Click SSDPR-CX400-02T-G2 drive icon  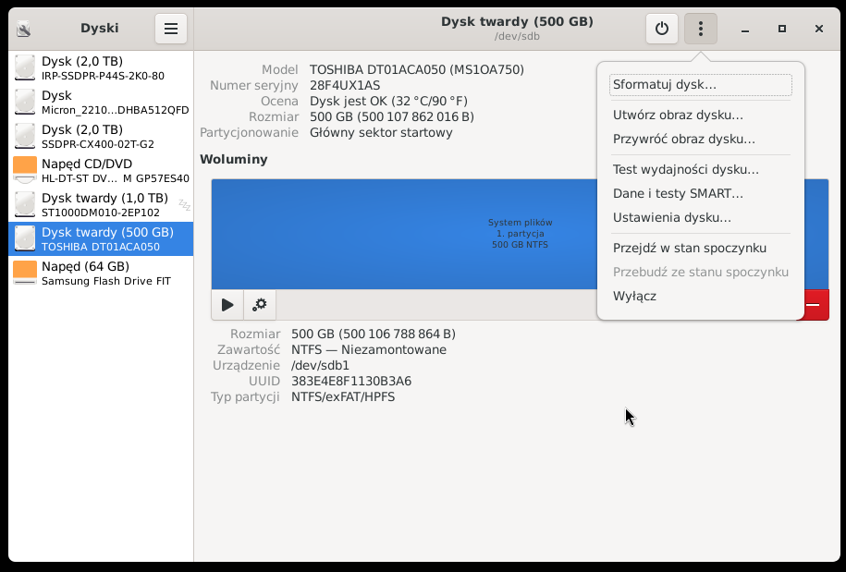pos(25,137)
